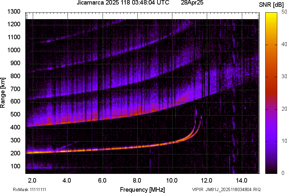Click the 600 tick on the range axis
This screenshot has height=193, width=287.
[16, 102]
